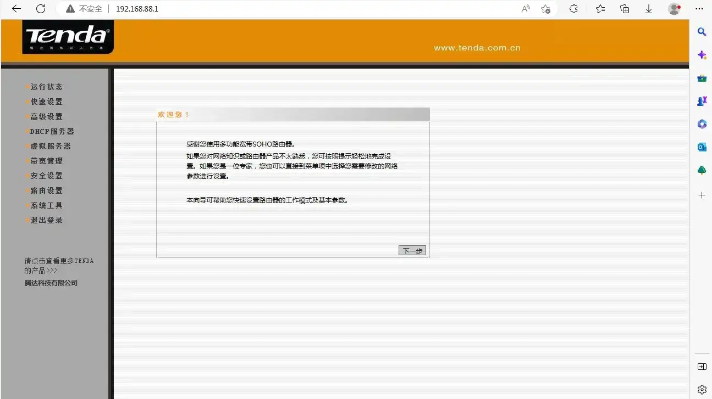Viewport: 712px width, 399px height.
Task: Open the sidebar Games chess icon
Action: pyautogui.click(x=702, y=101)
